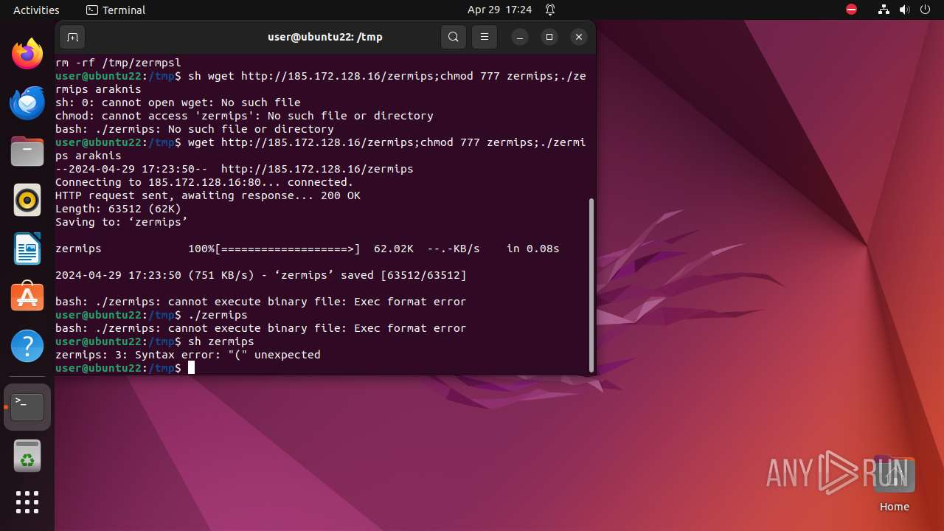Click the chmod cannot access error line
944x531 pixels.
click(244, 116)
